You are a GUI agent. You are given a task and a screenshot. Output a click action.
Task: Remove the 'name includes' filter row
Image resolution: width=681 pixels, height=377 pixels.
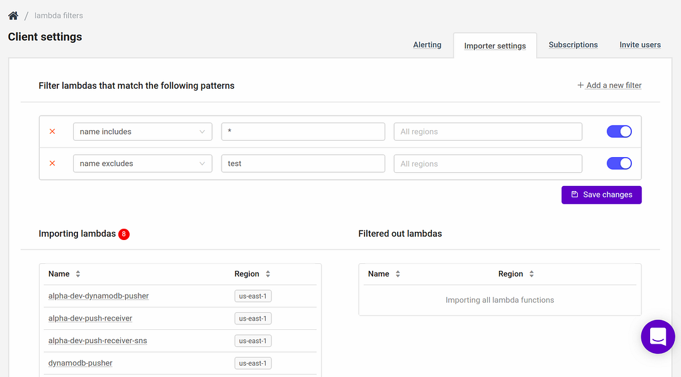pos(52,131)
